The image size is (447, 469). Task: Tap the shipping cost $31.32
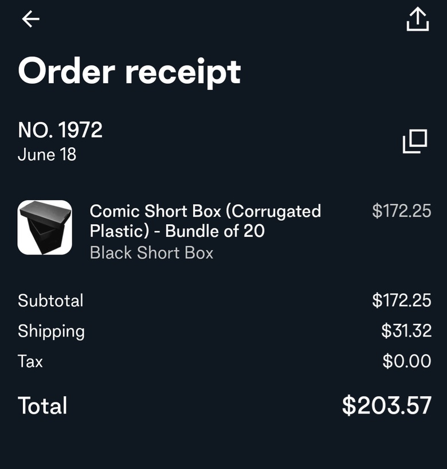coord(406,330)
